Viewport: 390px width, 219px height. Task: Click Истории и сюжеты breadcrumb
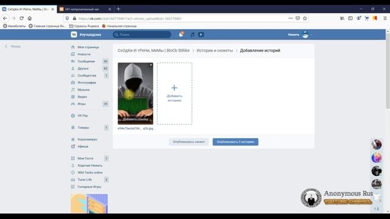click(214, 50)
